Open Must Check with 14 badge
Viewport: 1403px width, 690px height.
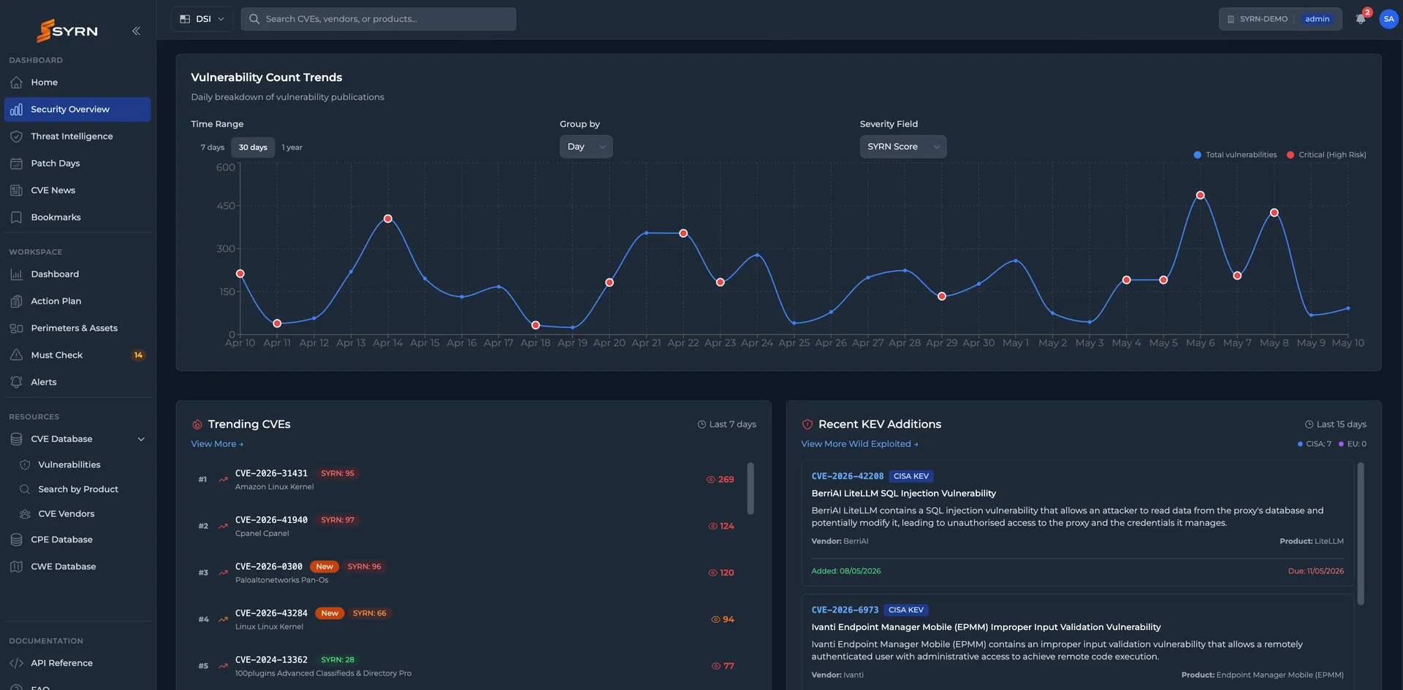tap(77, 356)
